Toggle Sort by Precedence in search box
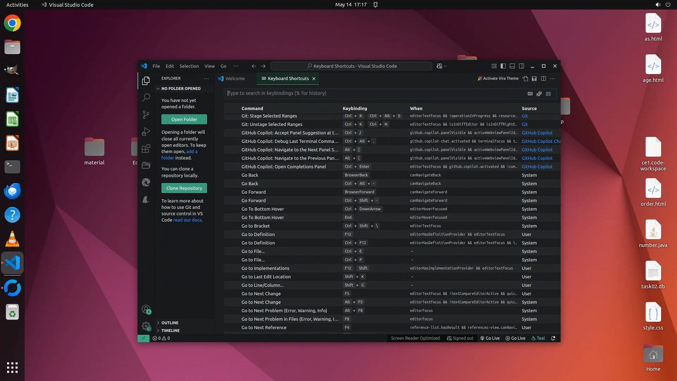Screen dimensions: 677x381 tap(539, 93)
